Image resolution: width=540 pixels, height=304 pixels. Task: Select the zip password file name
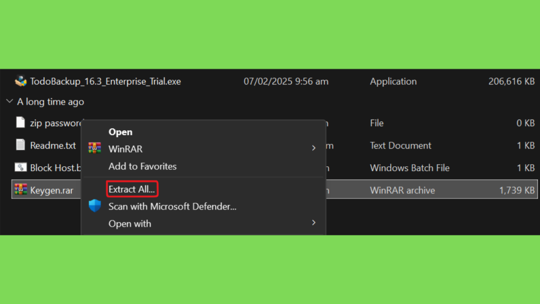pyautogui.click(x=56, y=123)
